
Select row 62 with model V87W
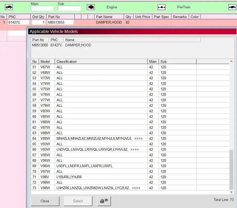pyautogui.click(x=130, y=127)
